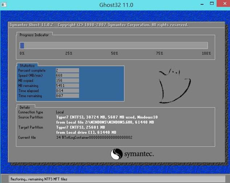This screenshot has height=183, width=230.
Task: Click the Ghost32 window system icon
Action: (4, 5)
